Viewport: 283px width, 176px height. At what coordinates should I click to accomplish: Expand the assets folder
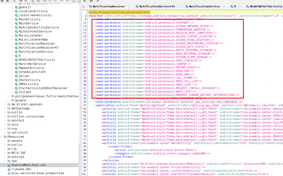(5, 141)
